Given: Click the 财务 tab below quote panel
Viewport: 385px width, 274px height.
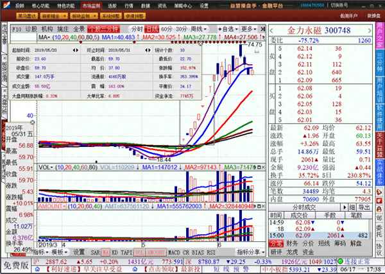Looking at the screenshot, I should pyautogui.click(x=291, y=243).
